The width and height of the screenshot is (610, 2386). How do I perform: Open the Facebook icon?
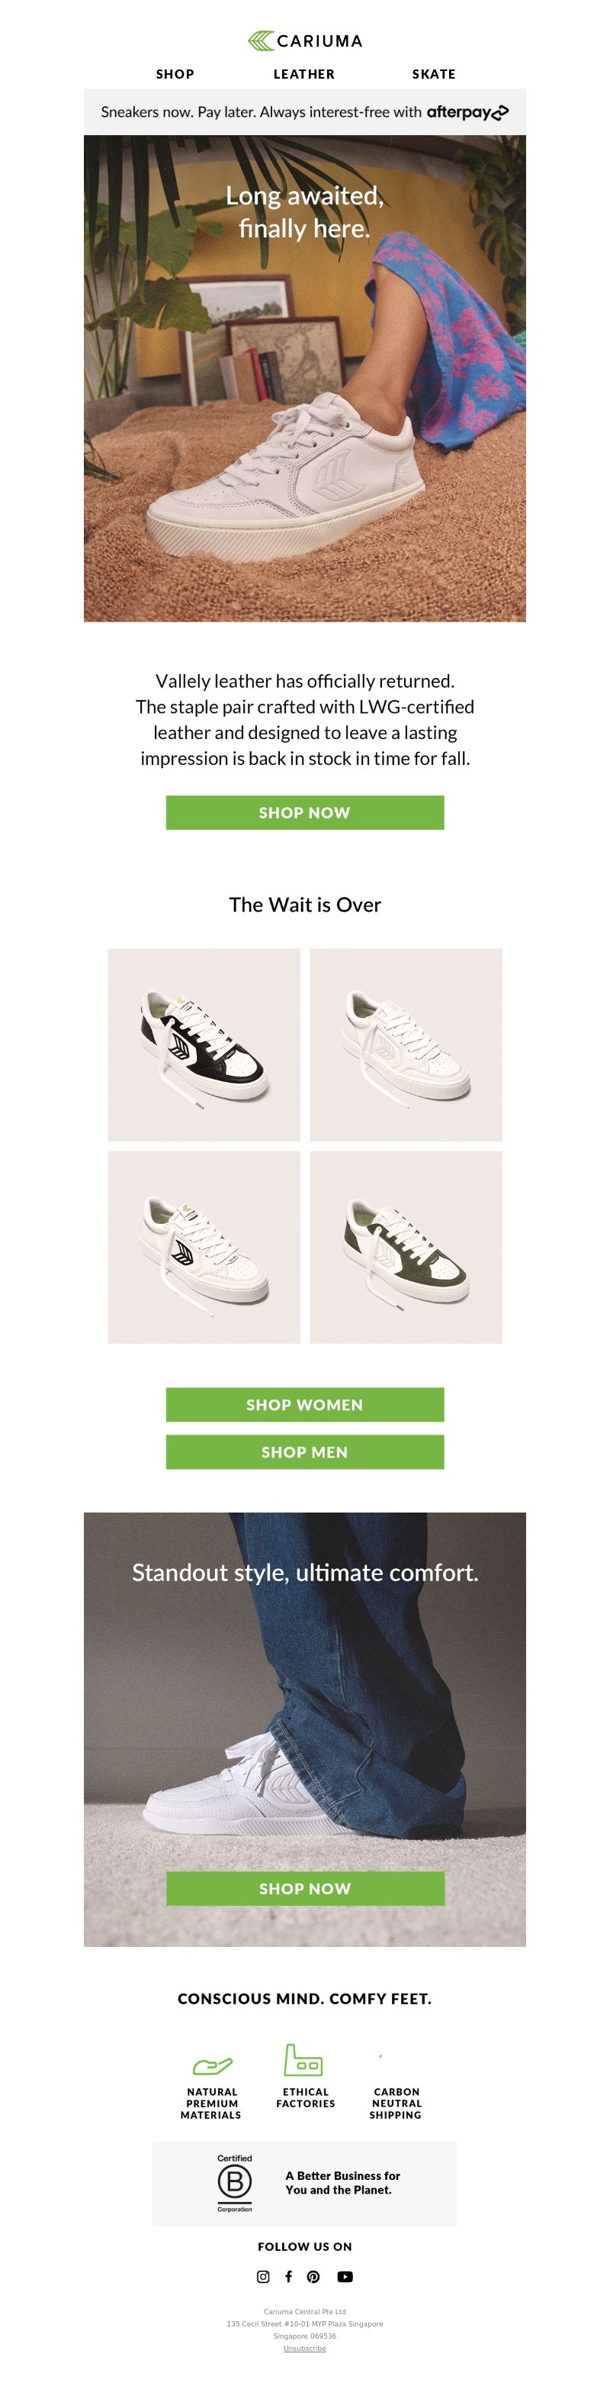(288, 2276)
